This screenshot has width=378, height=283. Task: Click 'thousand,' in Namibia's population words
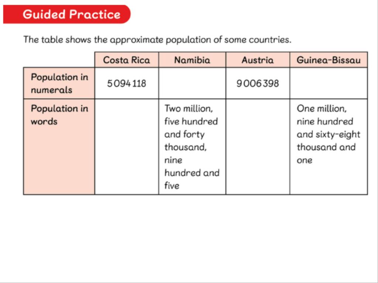[x=185, y=147]
